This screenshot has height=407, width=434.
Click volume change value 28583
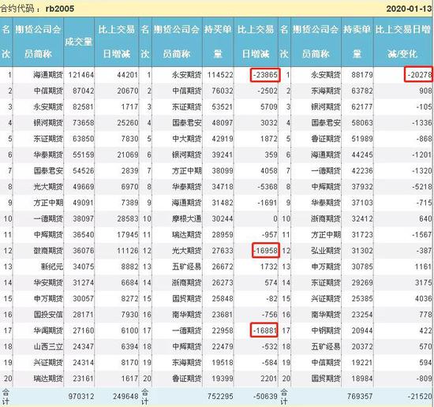127,218
